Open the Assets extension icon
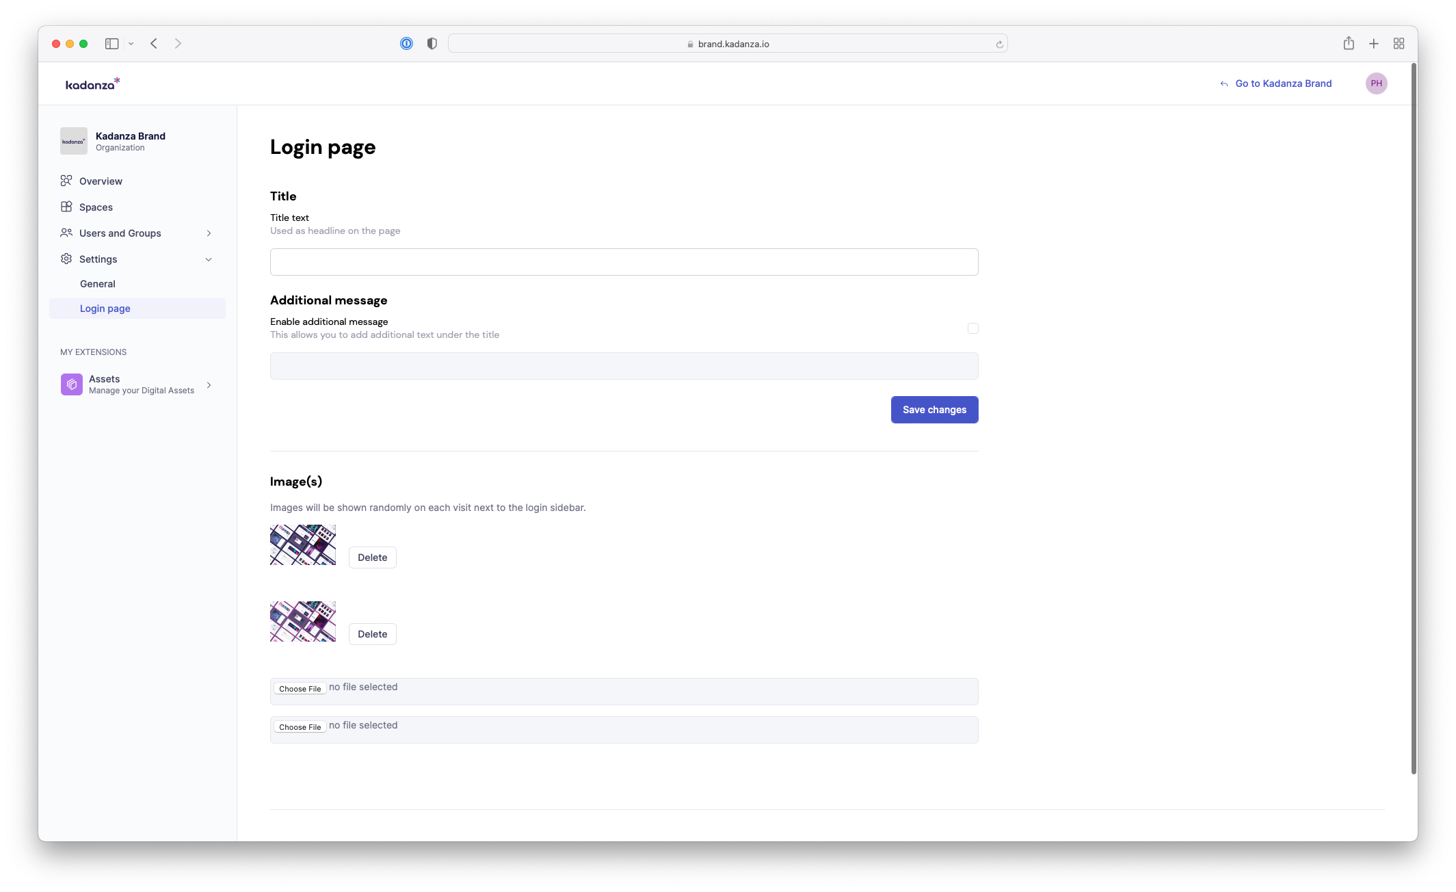The height and width of the screenshot is (892, 1456). (x=72, y=384)
